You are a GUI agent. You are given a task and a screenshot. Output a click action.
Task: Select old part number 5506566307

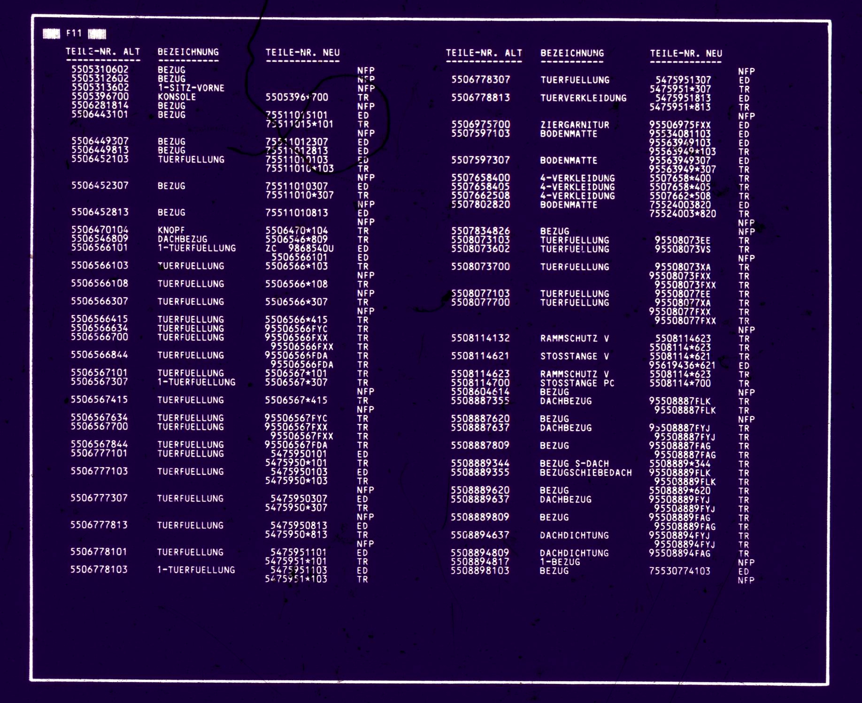coord(100,301)
